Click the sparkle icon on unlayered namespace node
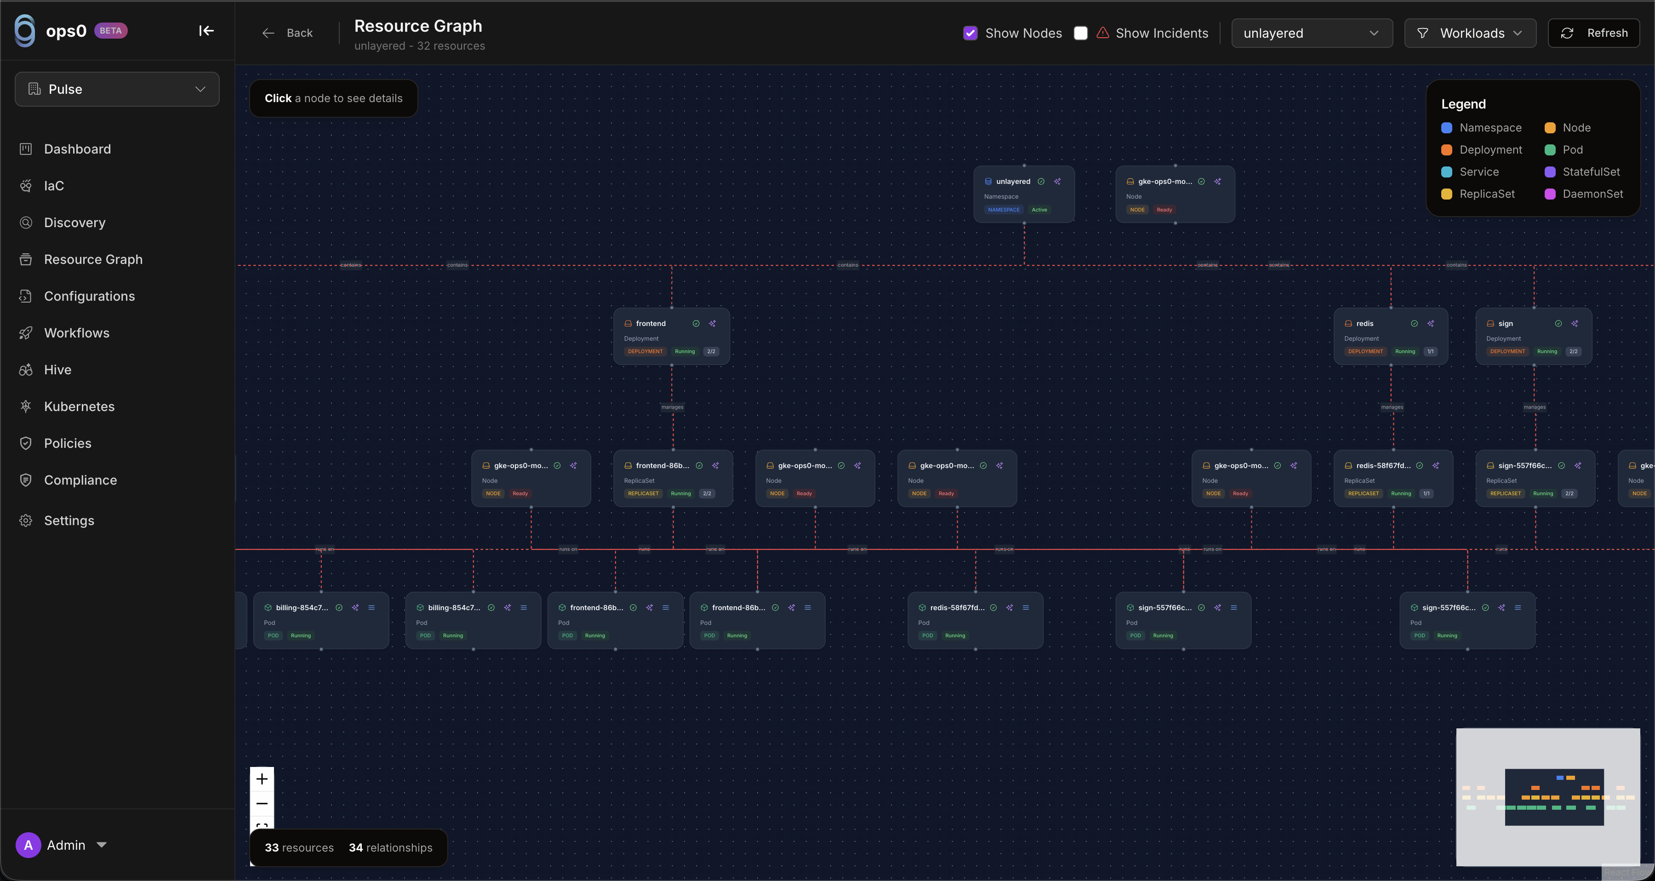Screen dimensions: 1655x881 coord(1057,182)
